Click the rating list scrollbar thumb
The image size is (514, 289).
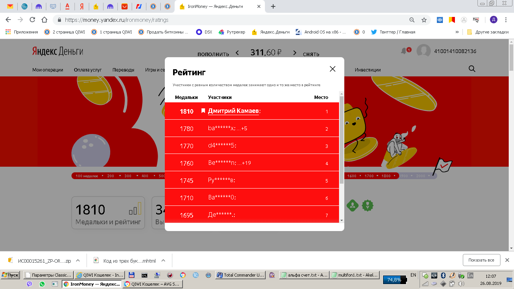(x=342, y=140)
